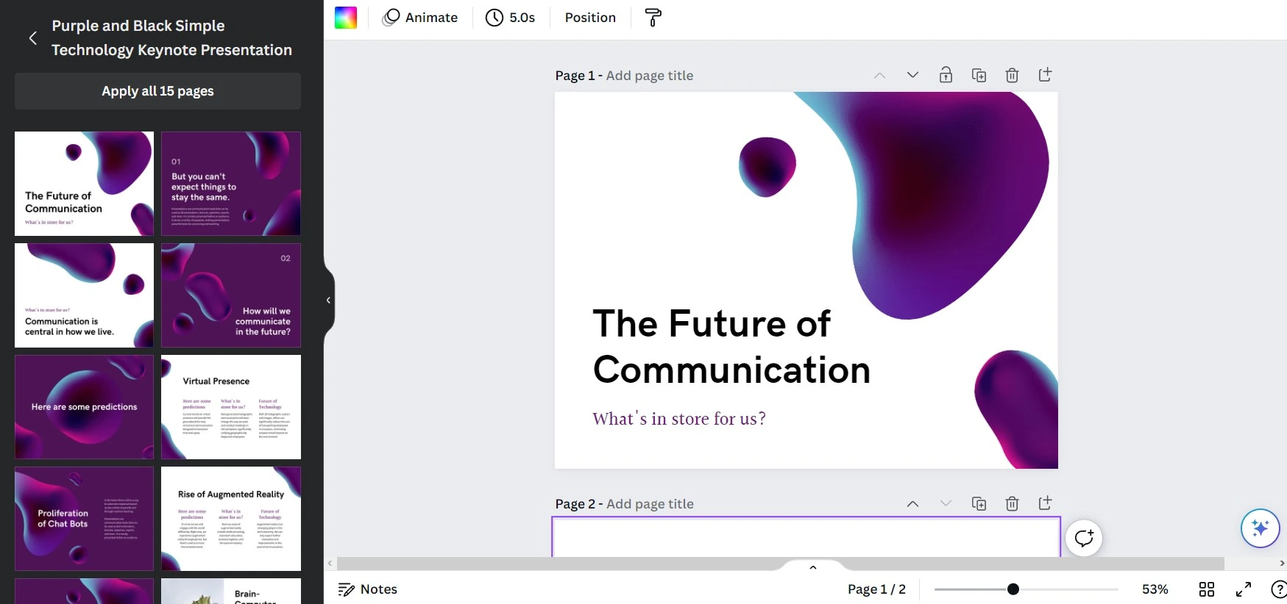Select 'Proliferation of Chat Bots' template page
Image resolution: width=1287 pixels, height=604 pixels.
pyautogui.click(x=84, y=519)
